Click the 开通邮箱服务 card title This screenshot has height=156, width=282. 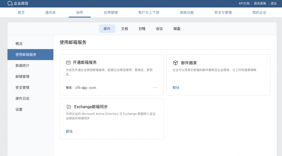coord(85,62)
